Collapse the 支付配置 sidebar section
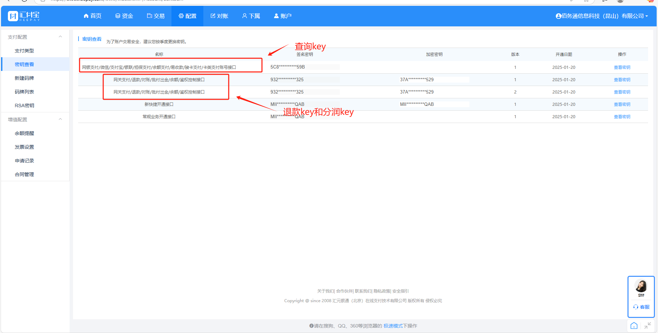The height and width of the screenshot is (333, 658). click(x=60, y=37)
